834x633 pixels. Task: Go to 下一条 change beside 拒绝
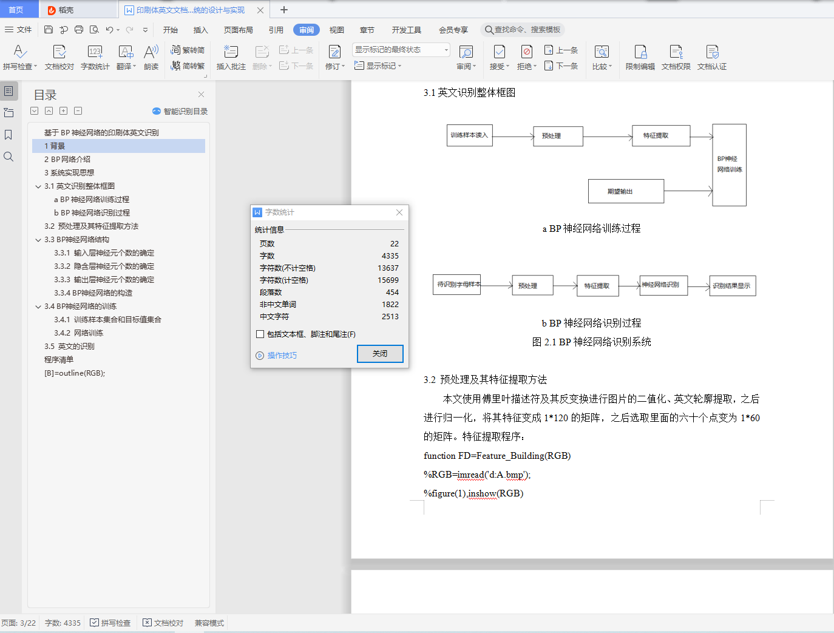click(x=561, y=66)
